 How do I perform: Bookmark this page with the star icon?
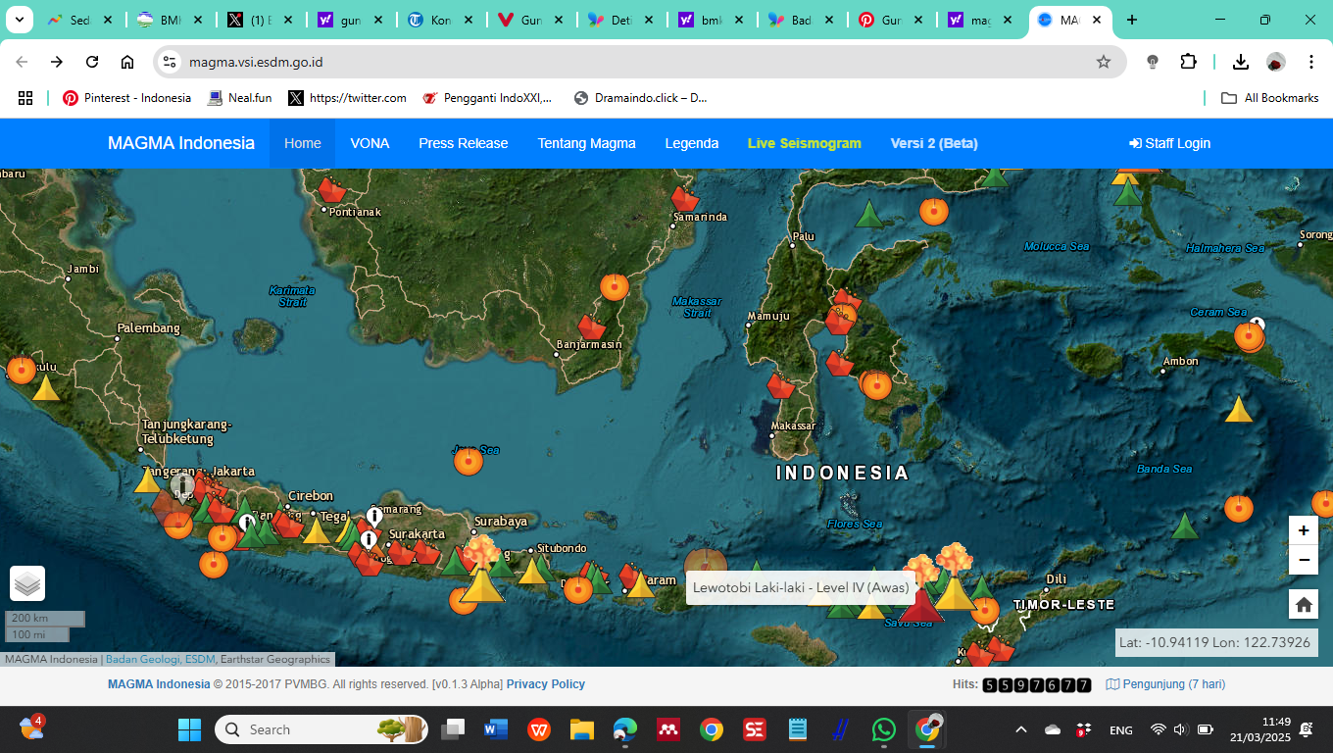pos(1104,62)
